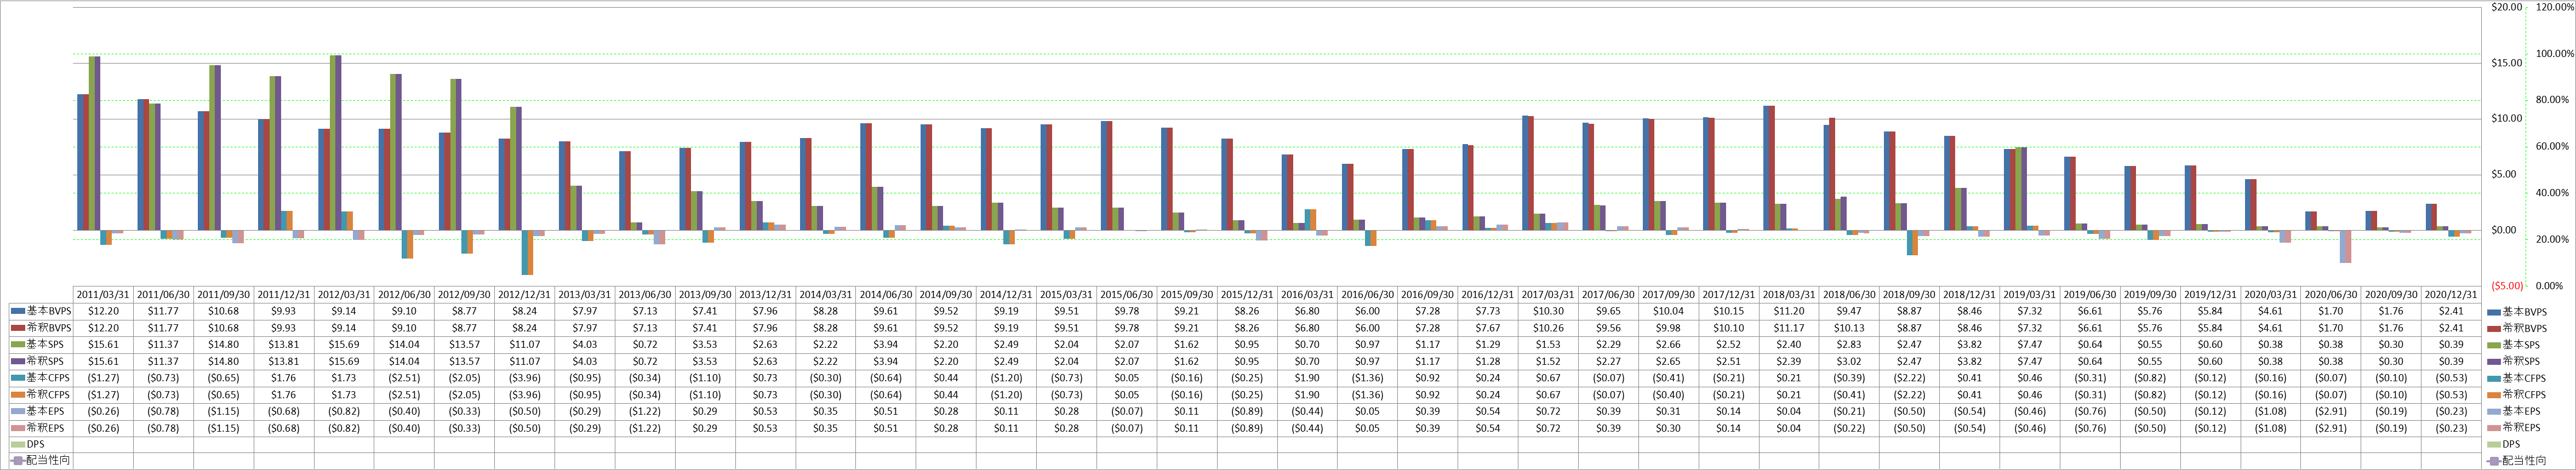
Task: Select the 2014/12/31 column header
Action: [1007, 295]
